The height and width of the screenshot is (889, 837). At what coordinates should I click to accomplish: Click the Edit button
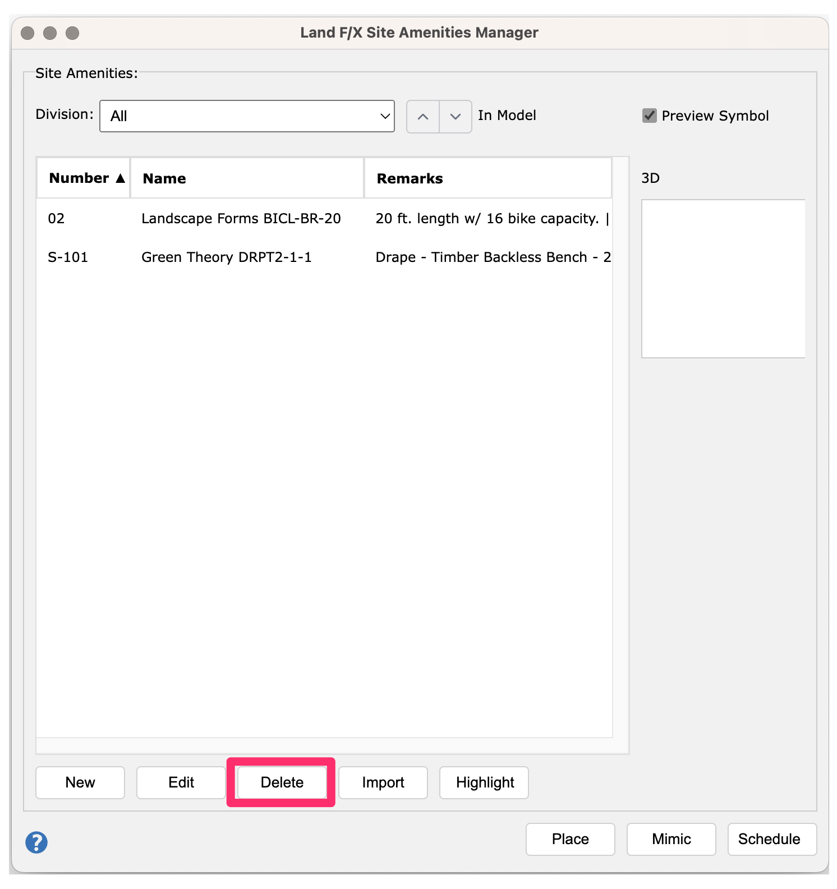(x=181, y=782)
